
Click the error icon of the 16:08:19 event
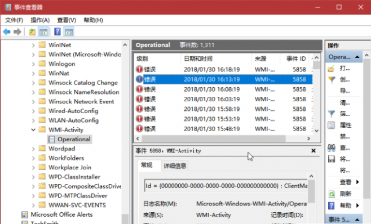[139, 89]
